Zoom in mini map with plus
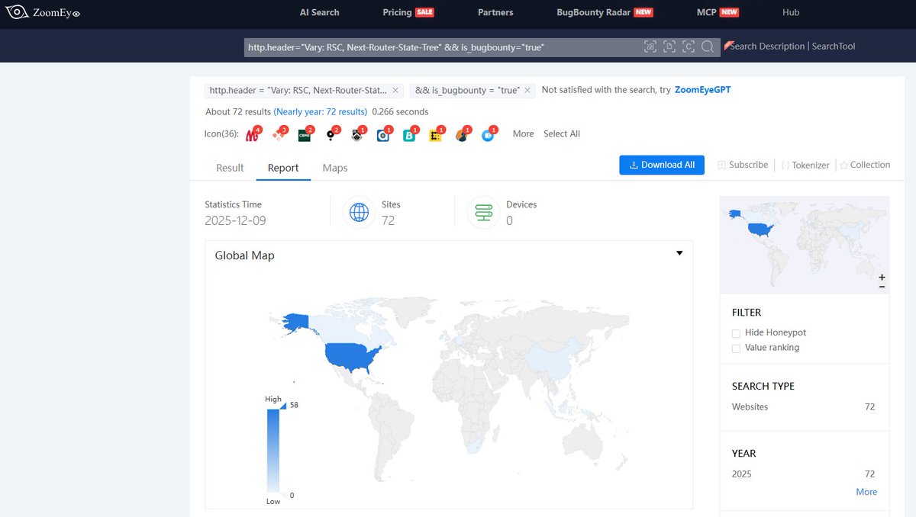Viewport: 916px width, 517px height. point(882,278)
